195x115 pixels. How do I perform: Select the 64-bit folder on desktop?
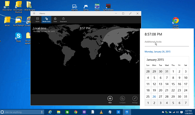7,21
